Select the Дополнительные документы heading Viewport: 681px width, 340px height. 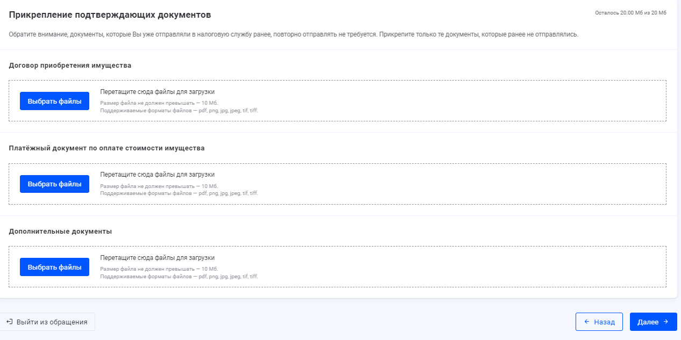pos(60,232)
